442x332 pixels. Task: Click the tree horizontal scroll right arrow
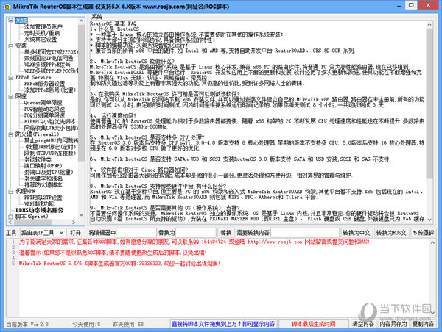pos(74,222)
